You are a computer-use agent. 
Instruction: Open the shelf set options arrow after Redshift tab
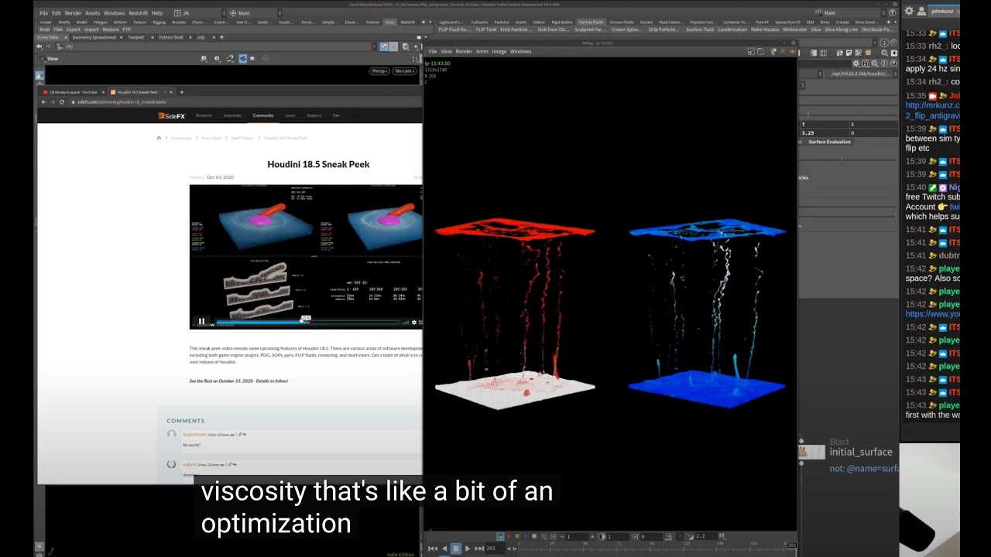point(430,22)
